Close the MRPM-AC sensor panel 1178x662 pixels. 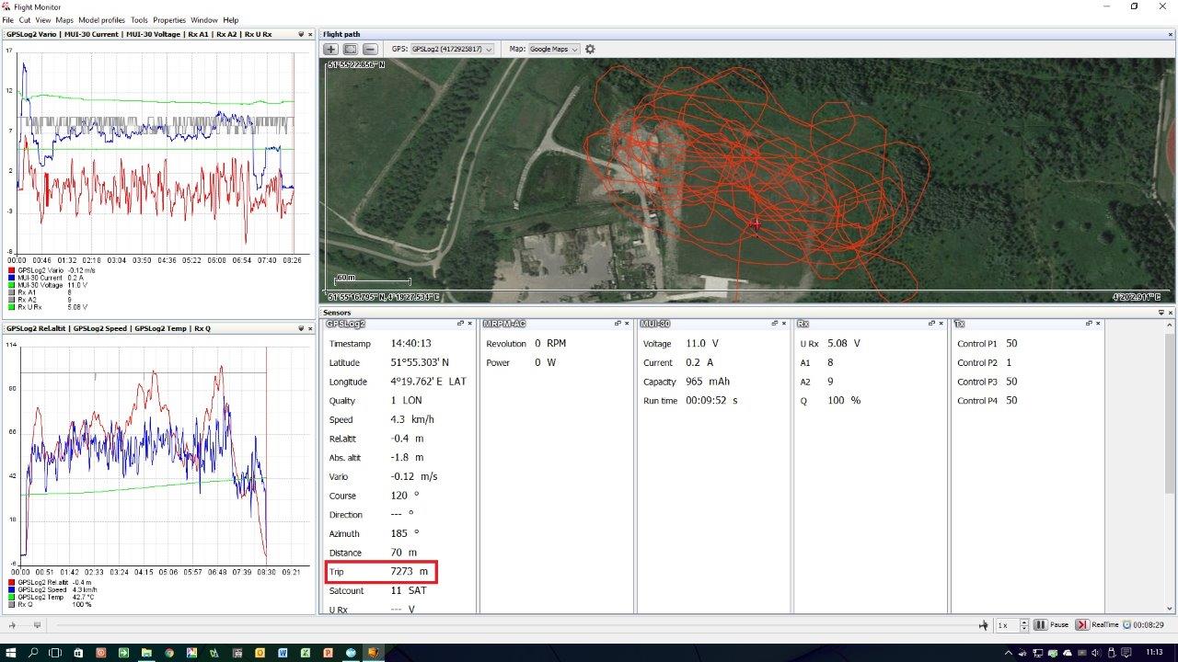pos(628,324)
